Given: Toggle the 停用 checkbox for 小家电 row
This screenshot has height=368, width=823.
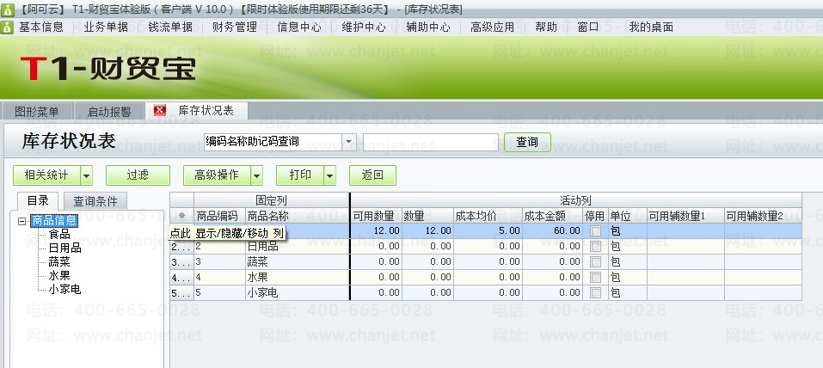Looking at the screenshot, I should click(595, 292).
